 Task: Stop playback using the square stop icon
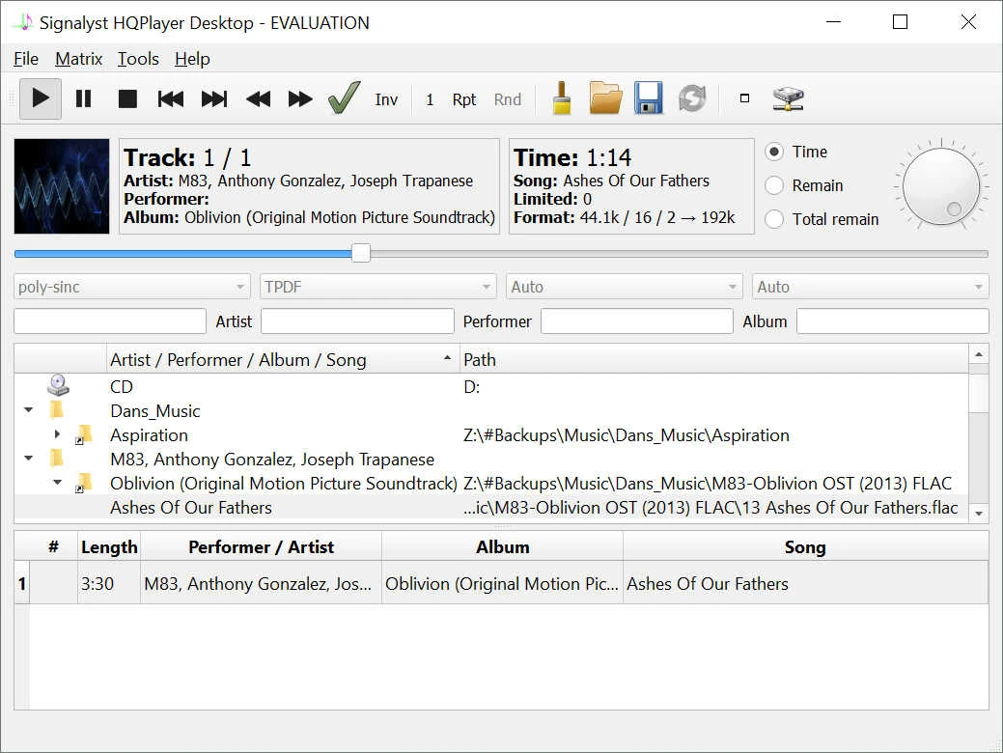[x=127, y=98]
